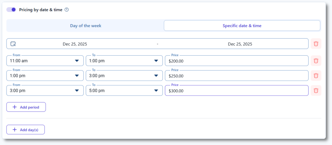Screen dimensions: 332x145
Task: Select the Specific date & time tab
Action: tap(242, 26)
